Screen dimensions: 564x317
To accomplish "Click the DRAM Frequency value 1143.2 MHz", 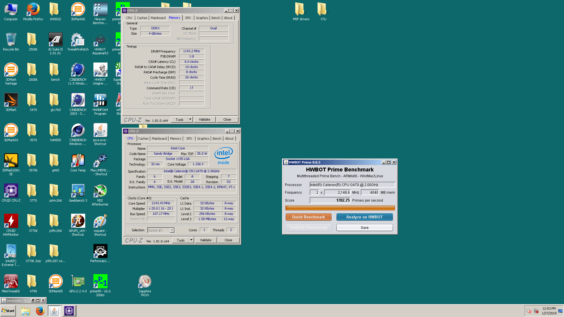I will click(192, 51).
